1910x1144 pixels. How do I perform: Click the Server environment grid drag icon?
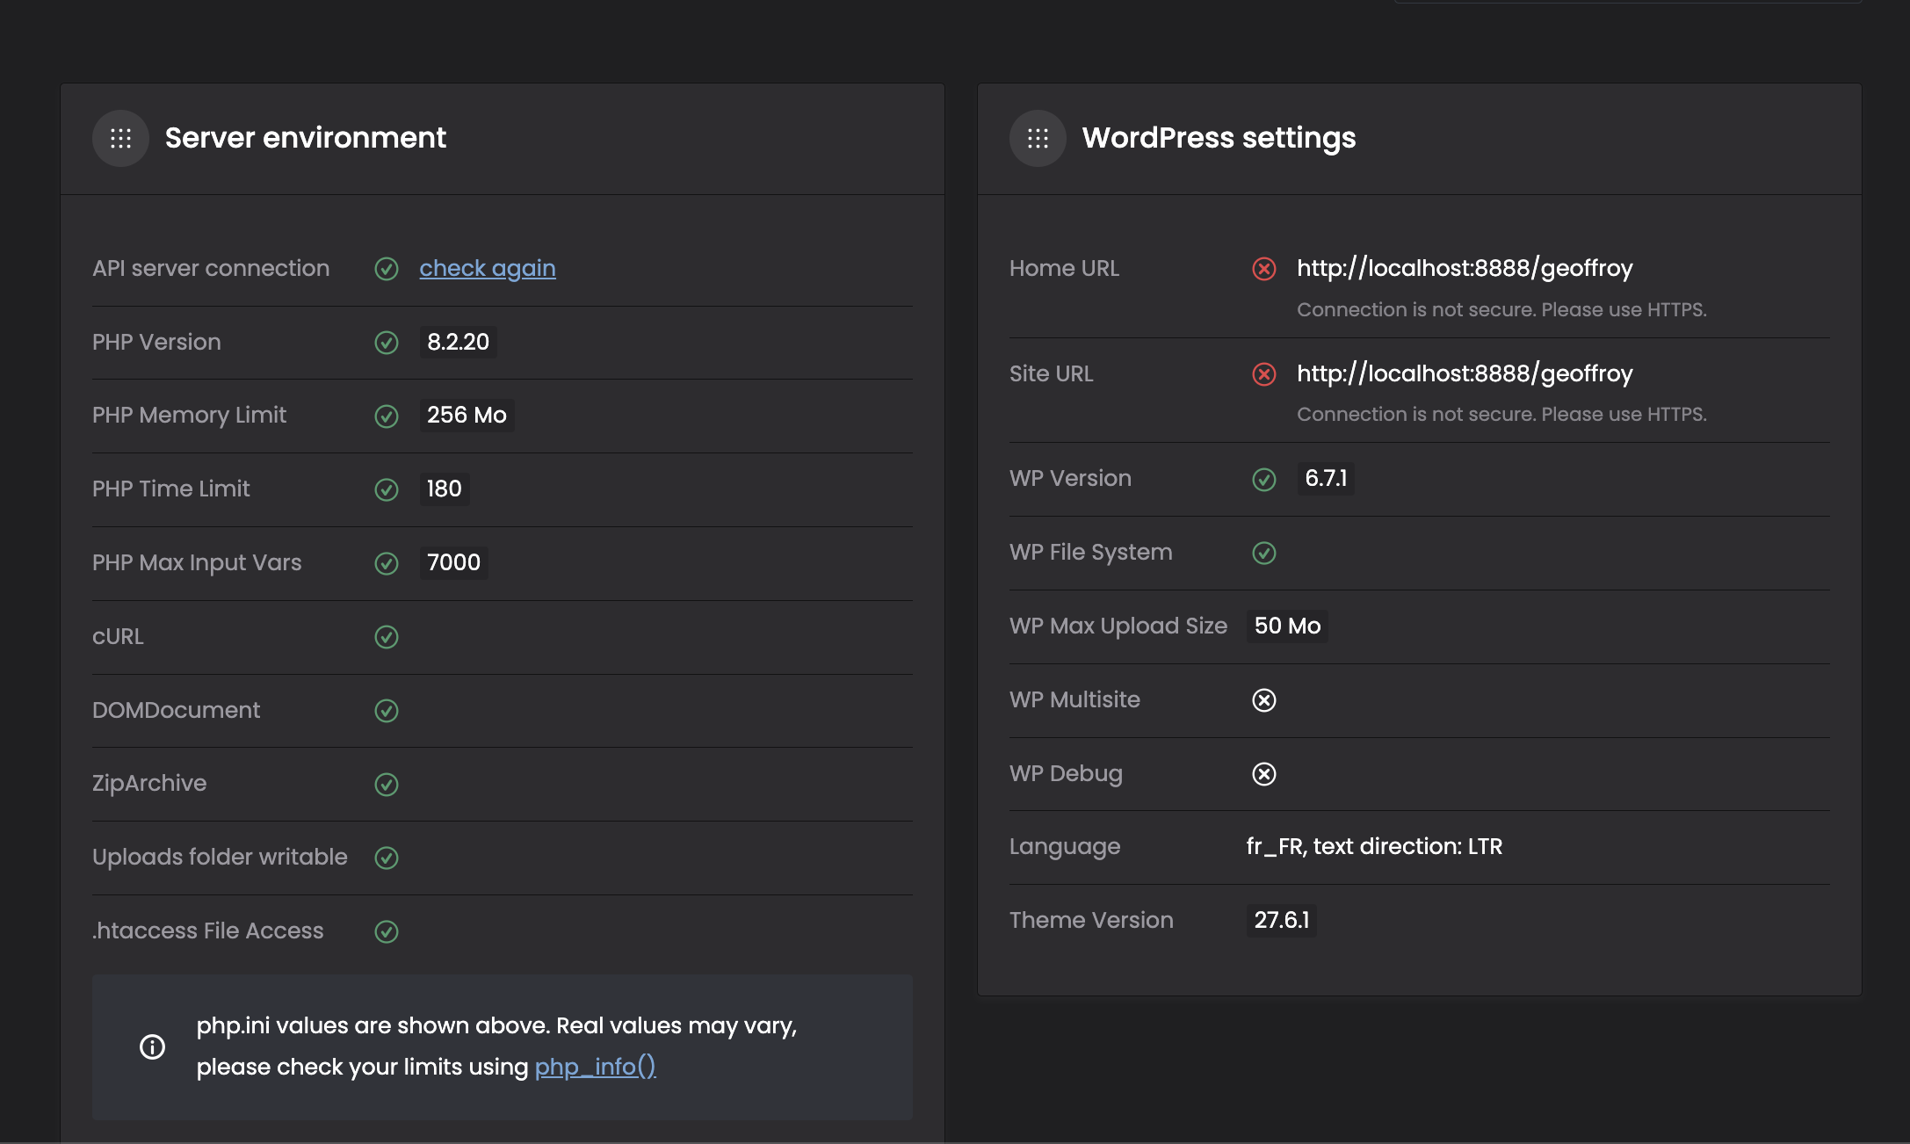point(120,138)
